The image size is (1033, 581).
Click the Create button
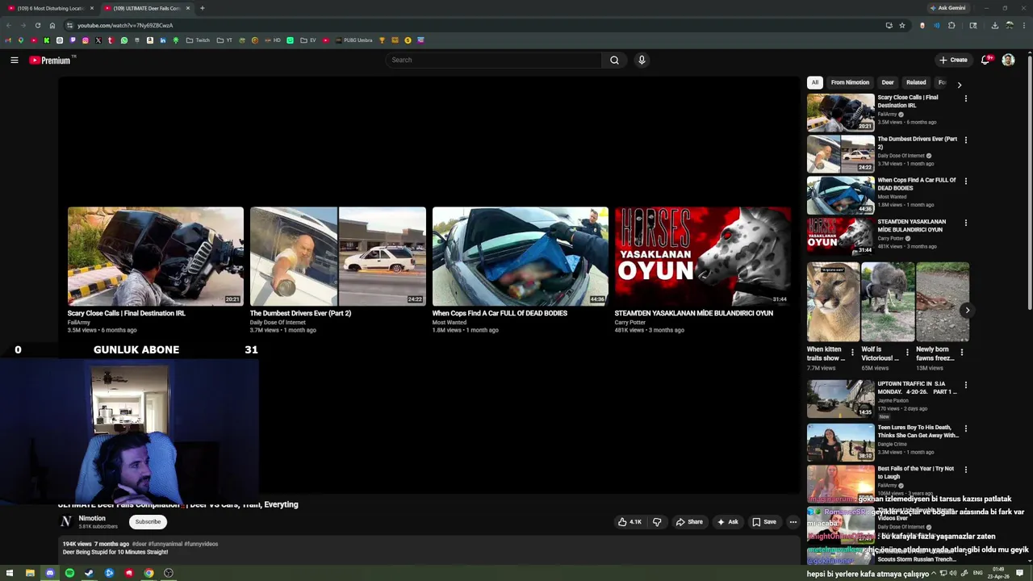(x=953, y=60)
